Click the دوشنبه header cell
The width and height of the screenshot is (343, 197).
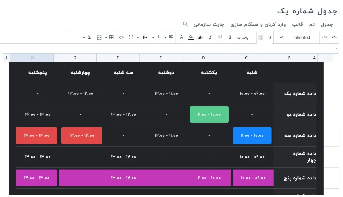tap(166, 72)
